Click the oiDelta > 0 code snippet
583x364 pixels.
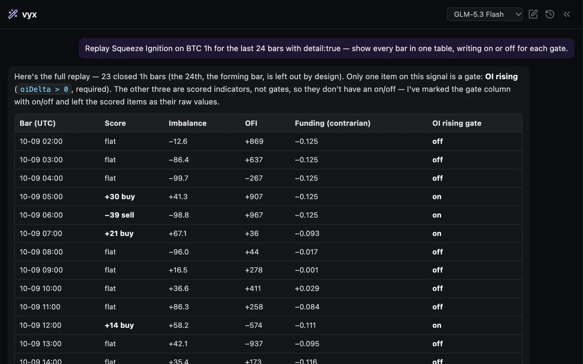tap(44, 89)
